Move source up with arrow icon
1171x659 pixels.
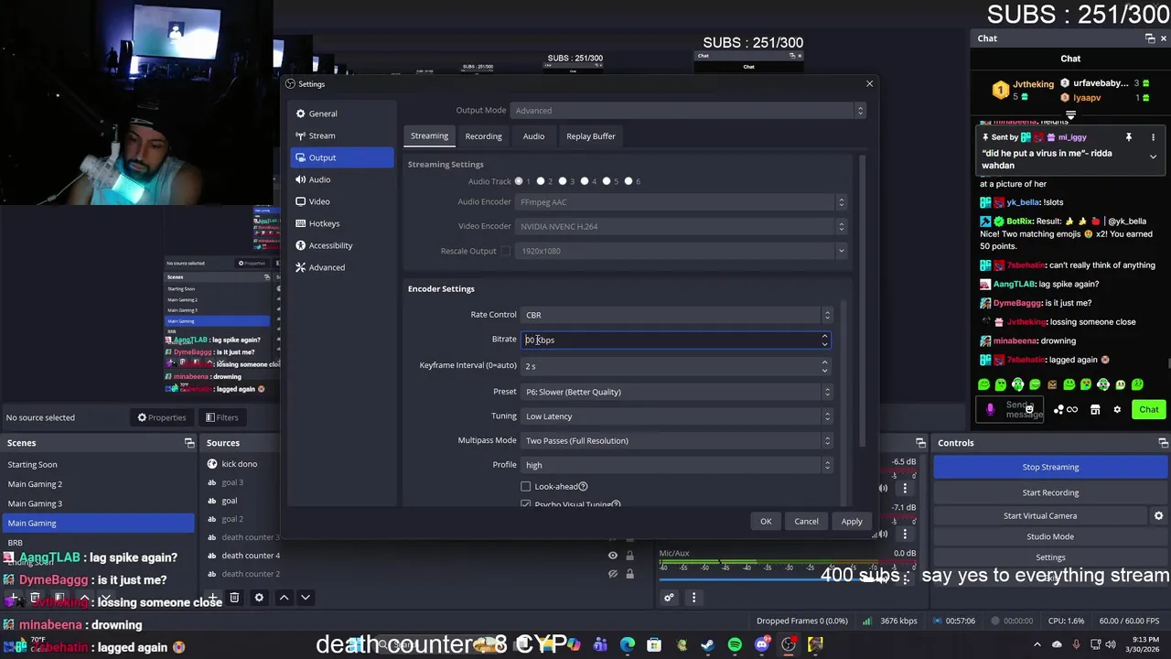pos(284,598)
